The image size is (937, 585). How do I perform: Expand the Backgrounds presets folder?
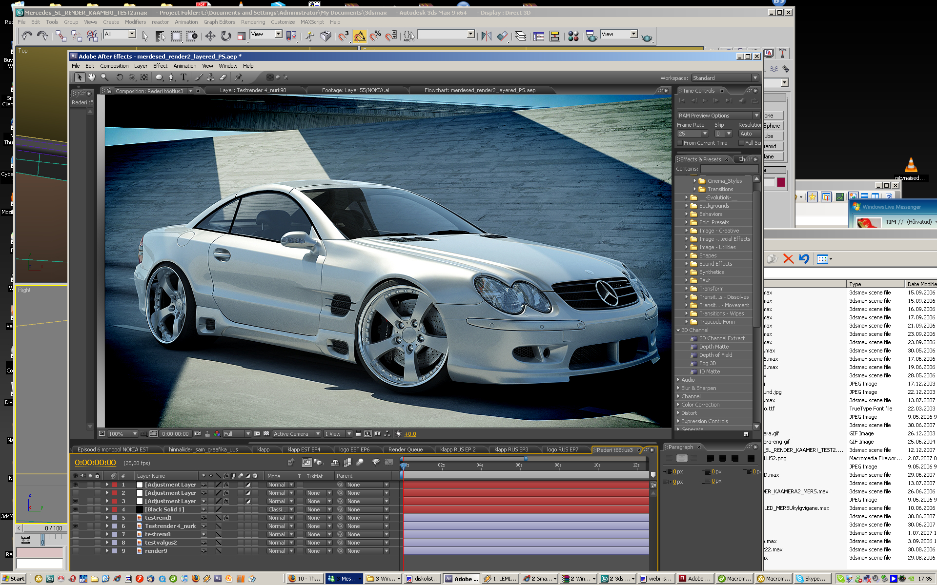[686, 206]
